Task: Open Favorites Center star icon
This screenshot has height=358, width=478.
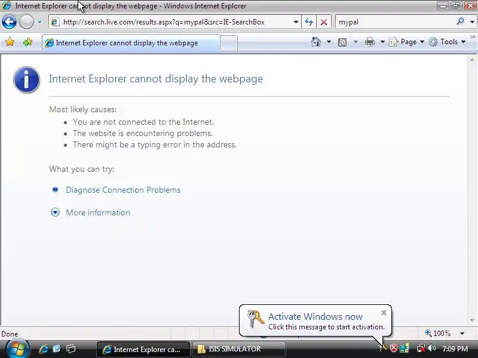Action: pyautogui.click(x=10, y=42)
